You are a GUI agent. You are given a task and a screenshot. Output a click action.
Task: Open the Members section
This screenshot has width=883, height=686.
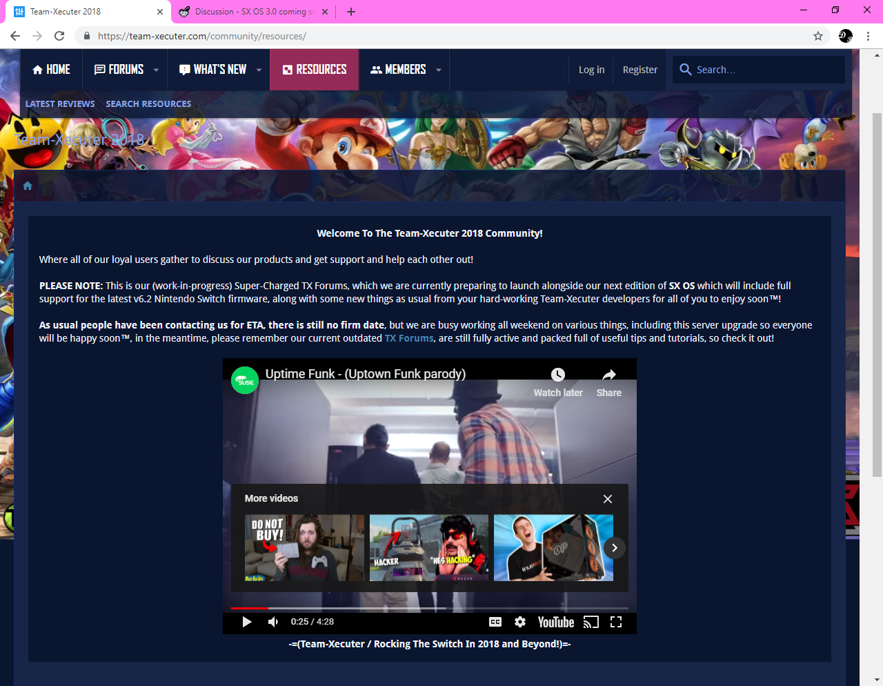pyautogui.click(x=399, y=70)
